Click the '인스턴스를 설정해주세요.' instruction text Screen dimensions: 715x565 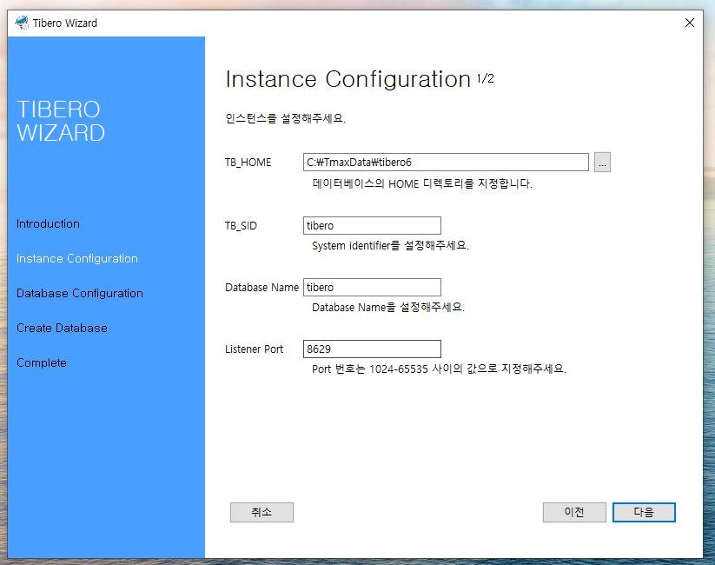(286, 119)
